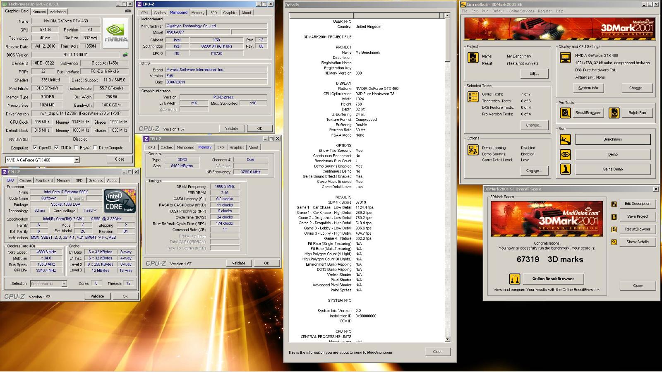662x372 pixels.
Task: Click the Save Project button
Action: click(638, 217)
